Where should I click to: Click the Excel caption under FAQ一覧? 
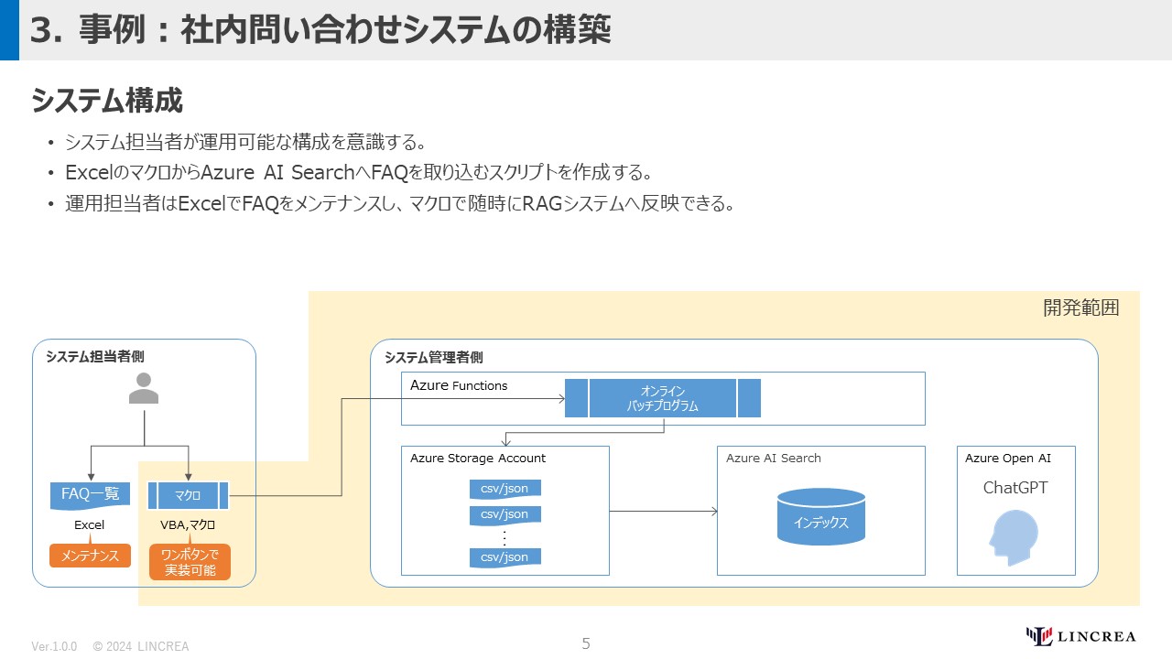pyautogui.click(x=90, y=525)
